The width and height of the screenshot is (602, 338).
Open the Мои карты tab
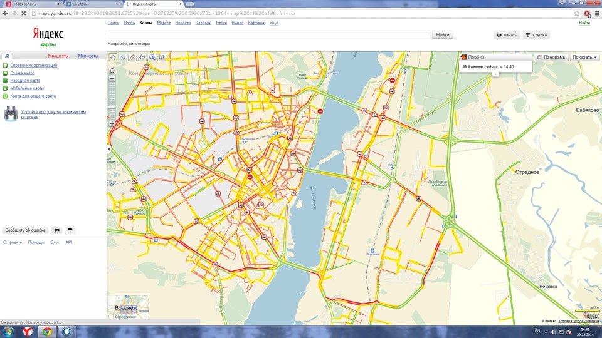coord(88,56)
